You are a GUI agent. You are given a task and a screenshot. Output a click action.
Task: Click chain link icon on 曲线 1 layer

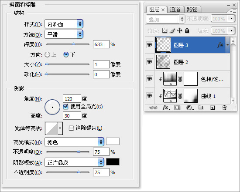click(x=180, y=96)
